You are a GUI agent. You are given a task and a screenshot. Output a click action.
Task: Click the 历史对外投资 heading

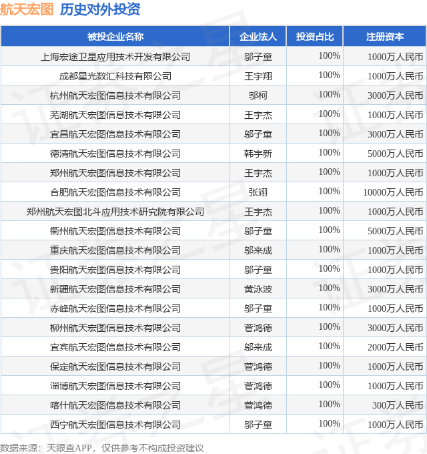100,9
